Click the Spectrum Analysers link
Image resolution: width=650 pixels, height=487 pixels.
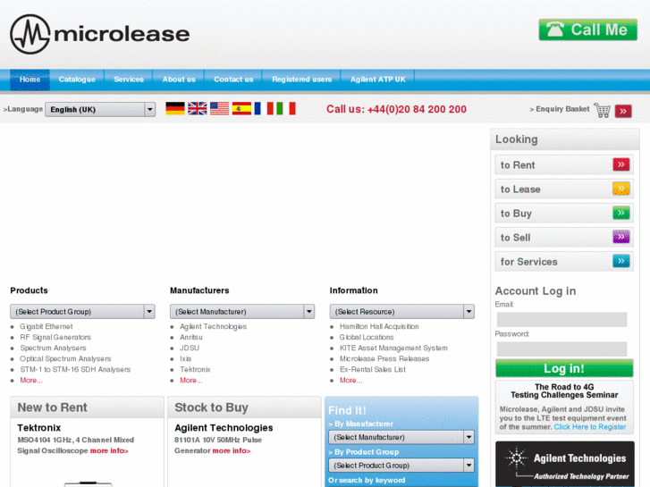tap(53, 348)
